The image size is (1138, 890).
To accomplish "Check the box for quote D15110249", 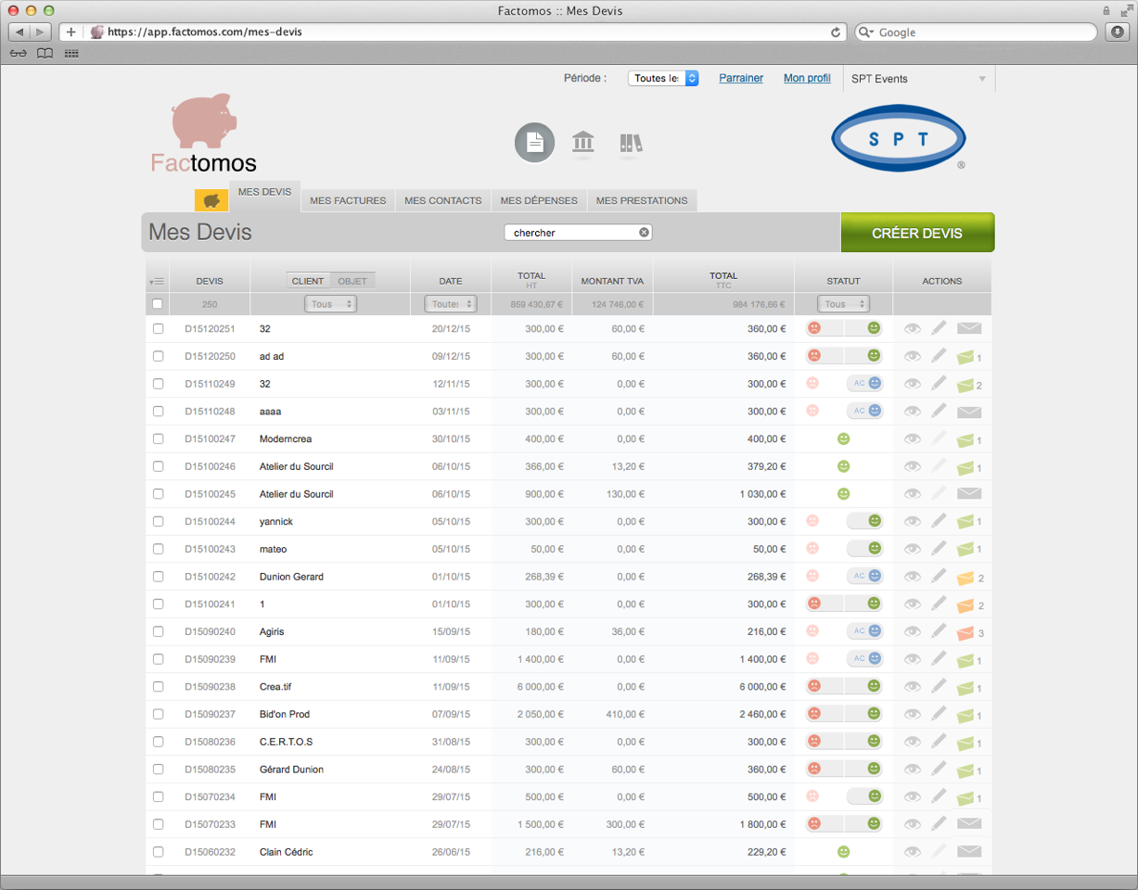I will tap(158, 384).
